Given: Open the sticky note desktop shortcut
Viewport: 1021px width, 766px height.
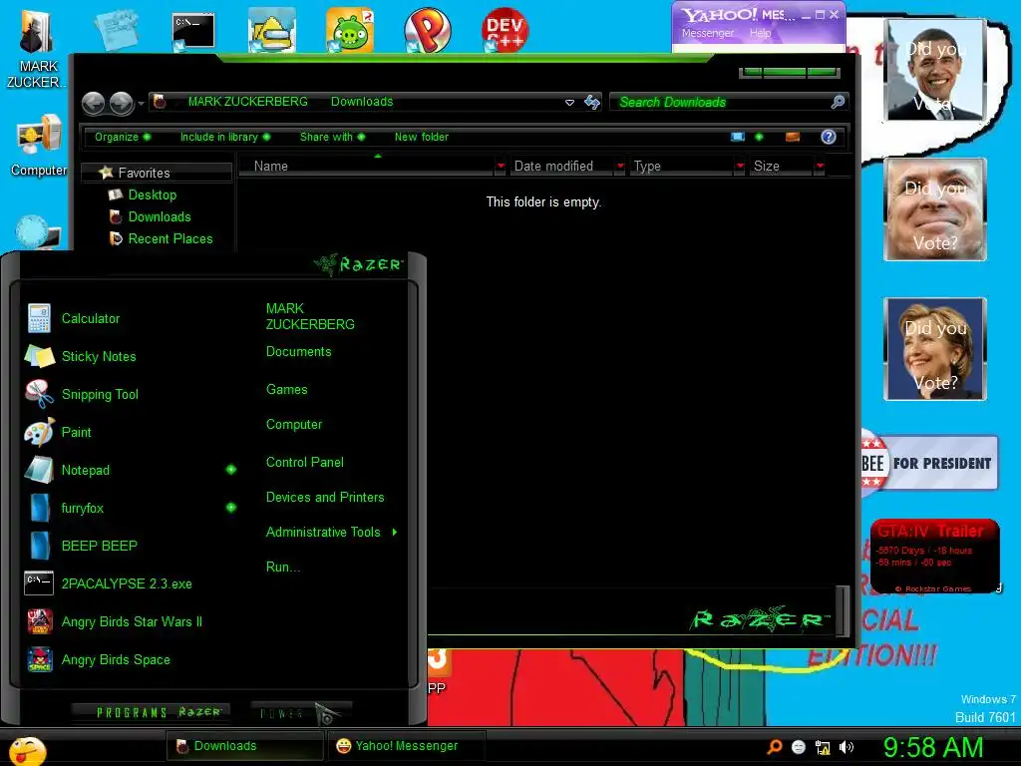Looking at the screenshot, I should click(117, 29).
